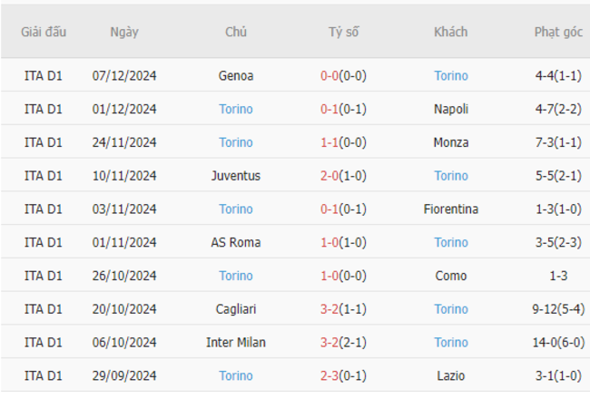590x399 pixels.
Task: Open Torino link in the Genoa row
Action: pos(451,76)
